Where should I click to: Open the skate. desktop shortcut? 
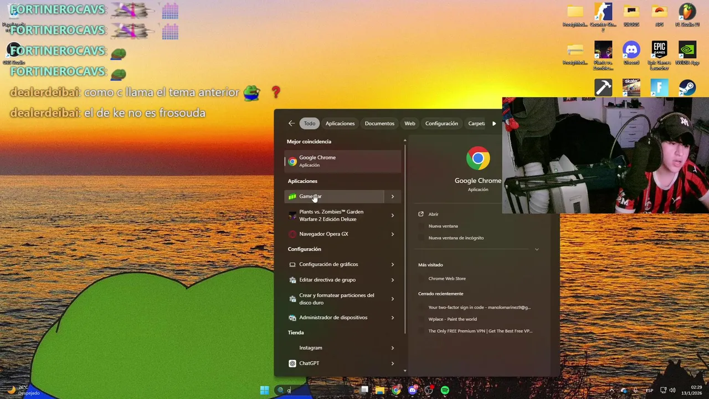(x=631, y=88)
